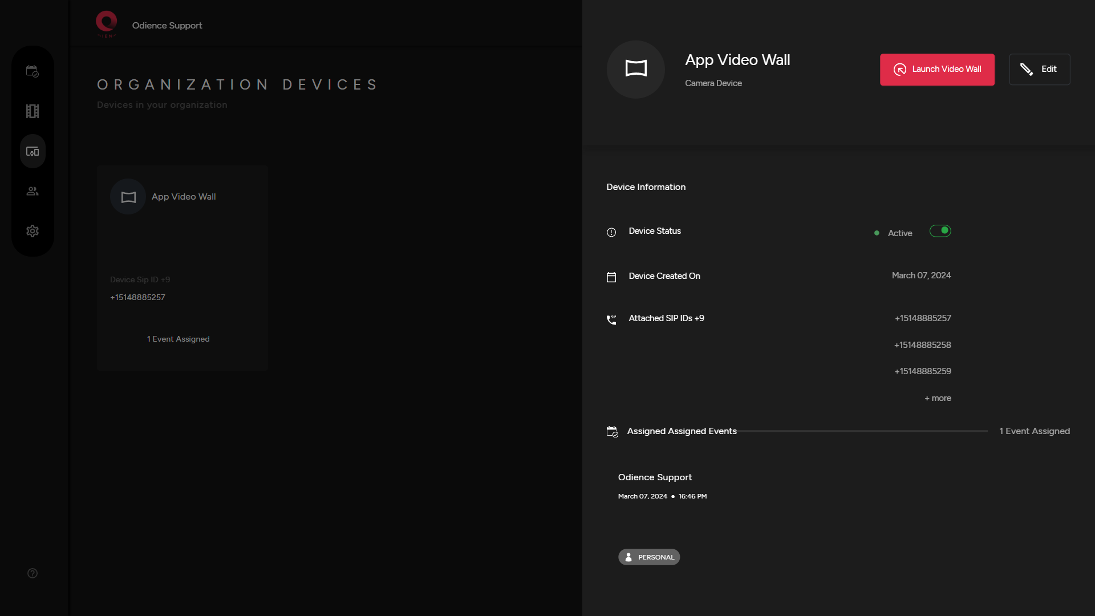Click the camera device icon for App Video Wall
The height and width of the screenshot is (616, 1095).
(635, 69)
